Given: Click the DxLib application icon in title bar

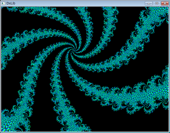Looking at the screenshot, I should tap(3, 3).
